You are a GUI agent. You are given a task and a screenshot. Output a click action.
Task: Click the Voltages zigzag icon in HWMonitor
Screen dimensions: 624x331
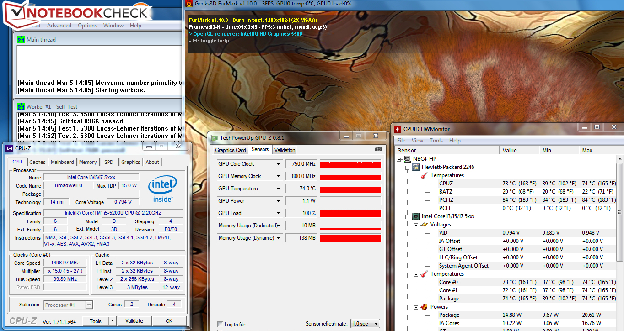point(425,225)
